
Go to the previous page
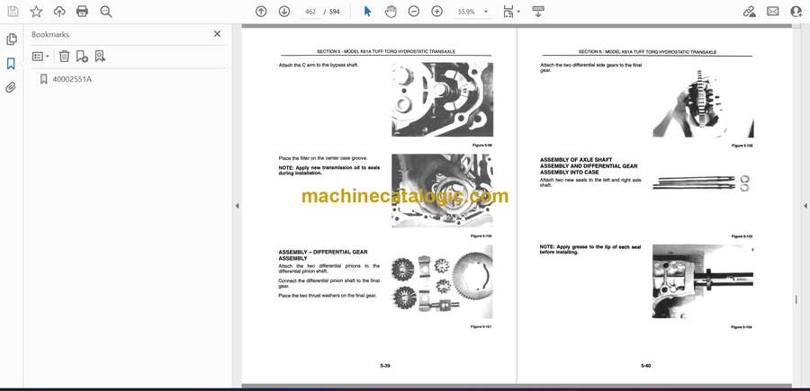coord(261,12)
